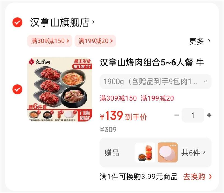Increase quantity with the plus button
Image resolution: width=224 pixels, height=193 pixels.
[209, 115]
